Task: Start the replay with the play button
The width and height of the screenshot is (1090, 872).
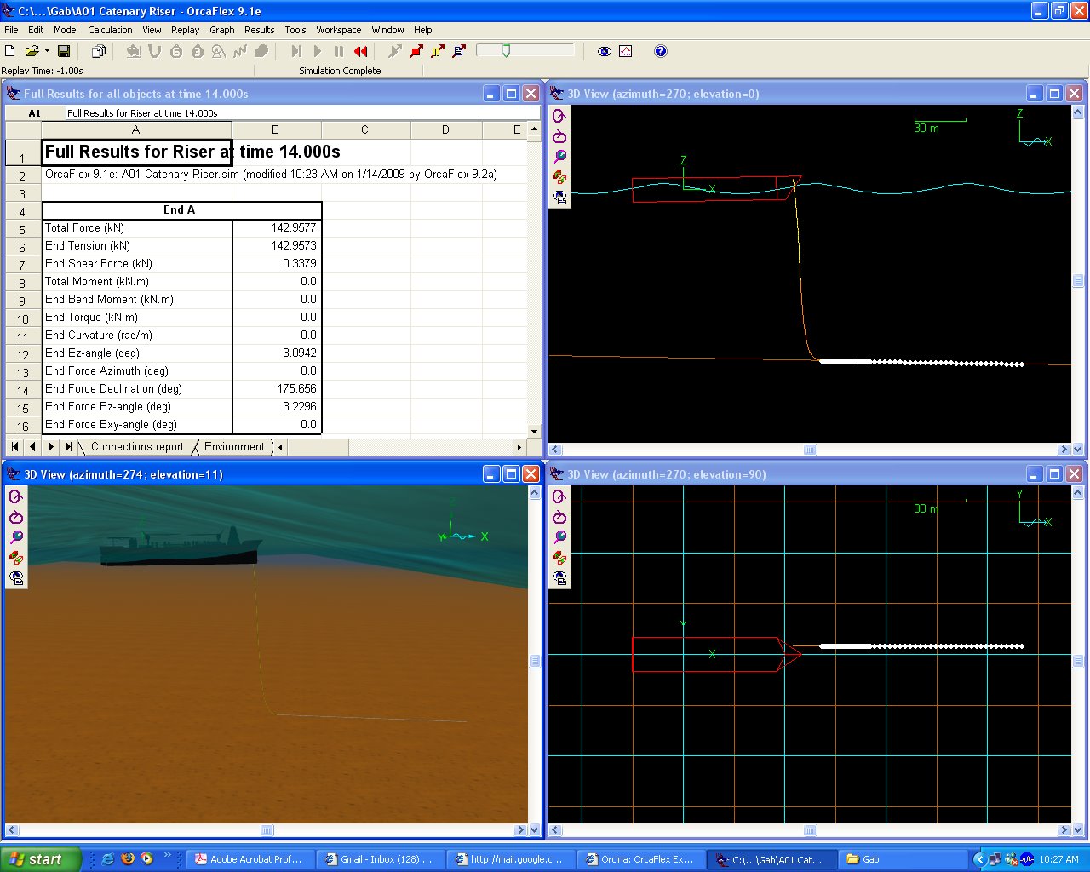Action: [318, 51]
